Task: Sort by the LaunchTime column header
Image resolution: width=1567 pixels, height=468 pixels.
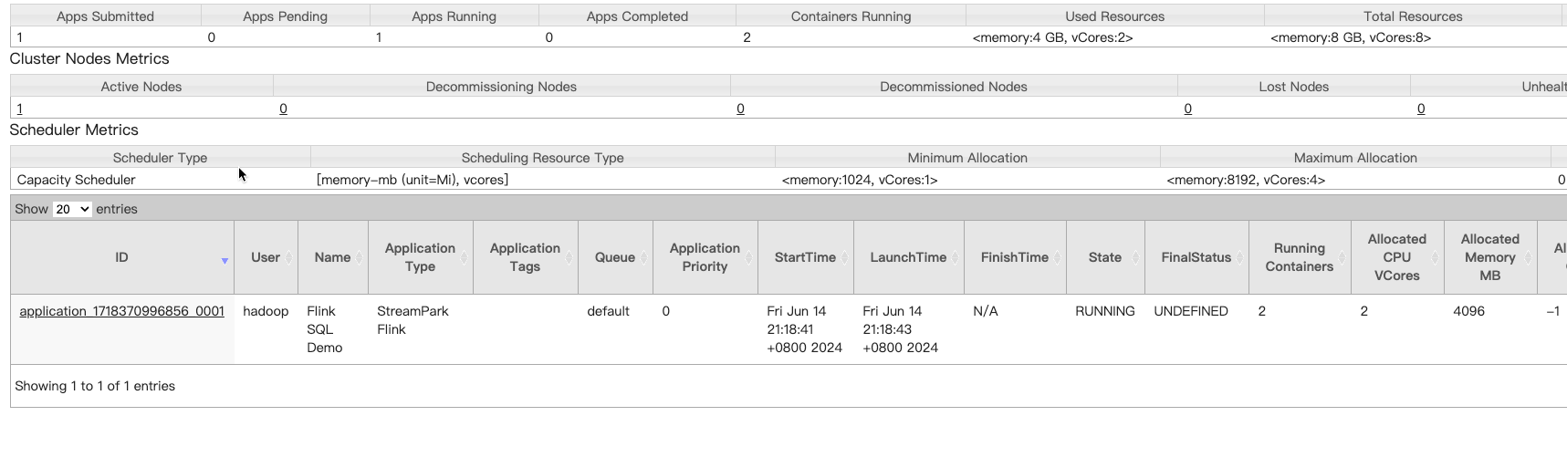Action: tap(907, 257)
